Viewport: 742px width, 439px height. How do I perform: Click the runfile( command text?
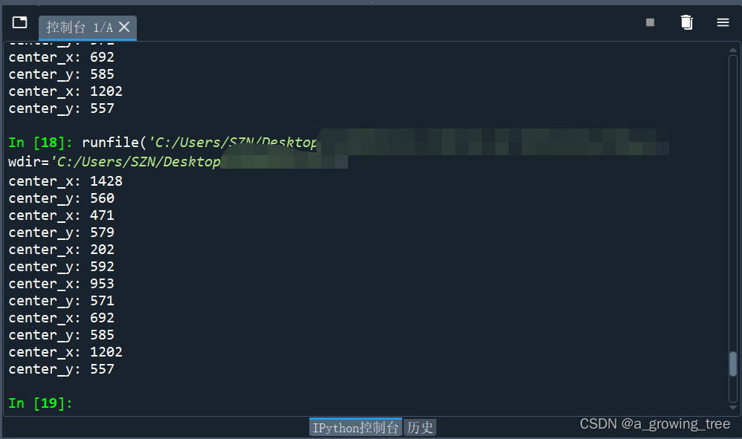[114, 142]
